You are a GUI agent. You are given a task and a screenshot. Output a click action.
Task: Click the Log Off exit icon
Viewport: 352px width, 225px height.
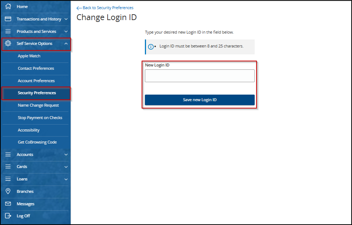coord(8,216)
